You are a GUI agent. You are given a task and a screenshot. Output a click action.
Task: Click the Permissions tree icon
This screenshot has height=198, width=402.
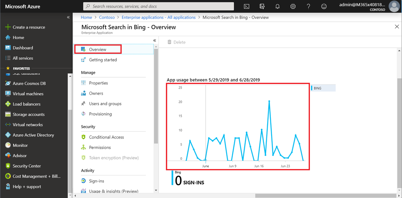pos(83,147)
